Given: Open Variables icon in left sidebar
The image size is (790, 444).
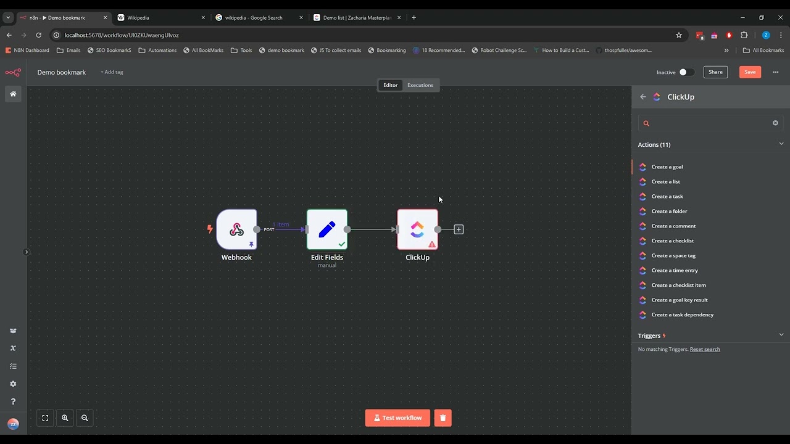Looking at the screenshot, I should tap(13, 348).
